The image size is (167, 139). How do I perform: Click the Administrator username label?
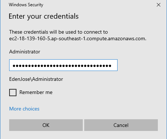click(x=25, y=52)
